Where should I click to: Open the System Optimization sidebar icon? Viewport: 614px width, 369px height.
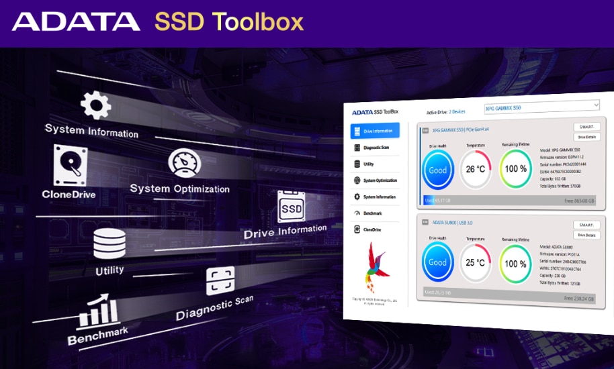pyautogui.click(x=357, y=180)
